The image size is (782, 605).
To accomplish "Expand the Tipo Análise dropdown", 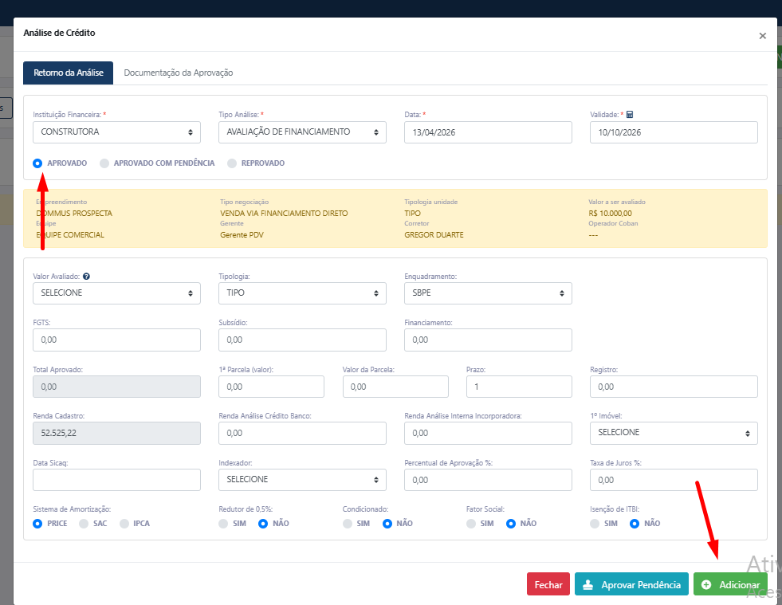I will coord(302,132).
